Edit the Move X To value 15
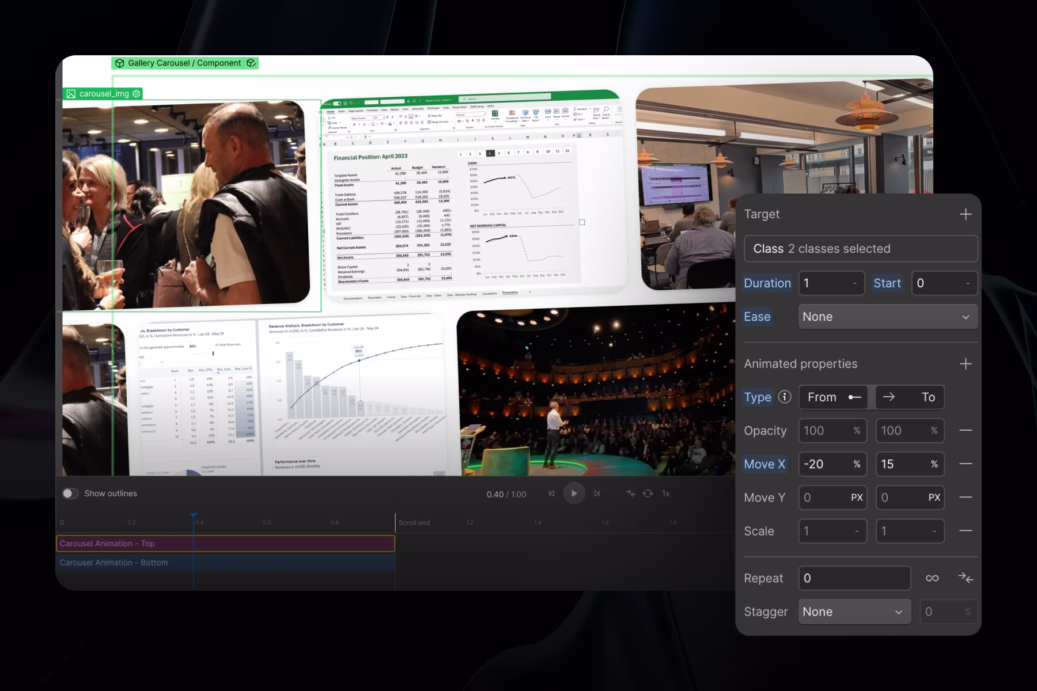This screenshot has width=1037, height=691. [910, 464]
